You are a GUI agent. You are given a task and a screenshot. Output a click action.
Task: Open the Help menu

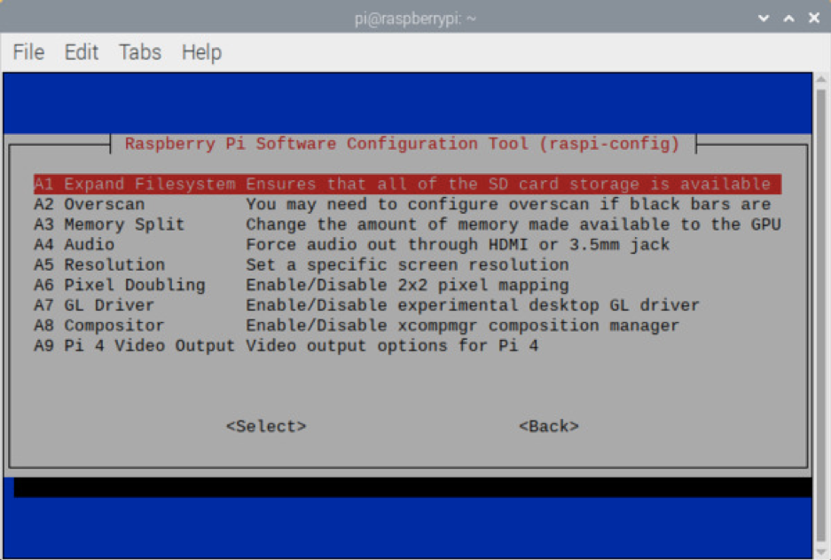[201, 52]
